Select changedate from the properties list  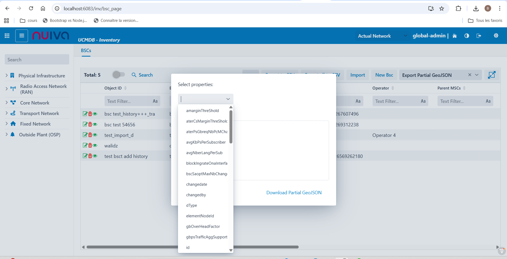click(x=197, y=184)
